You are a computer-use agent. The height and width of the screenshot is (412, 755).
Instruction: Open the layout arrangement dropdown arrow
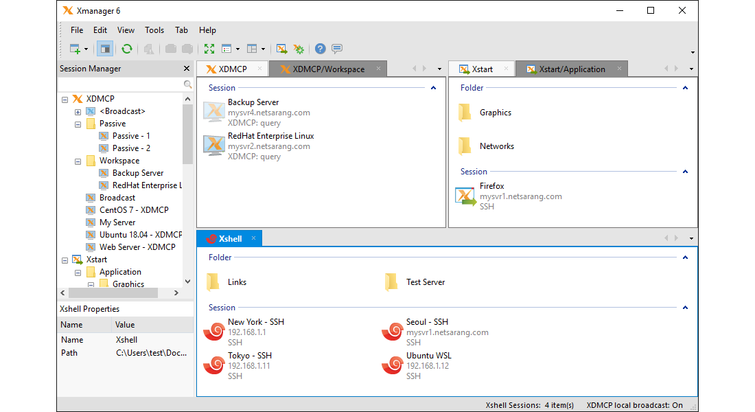coord(263,49)
